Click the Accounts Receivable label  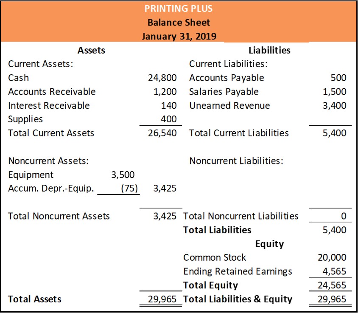coord(52,92)
